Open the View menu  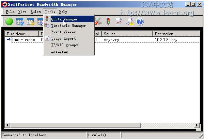(22, 12)
